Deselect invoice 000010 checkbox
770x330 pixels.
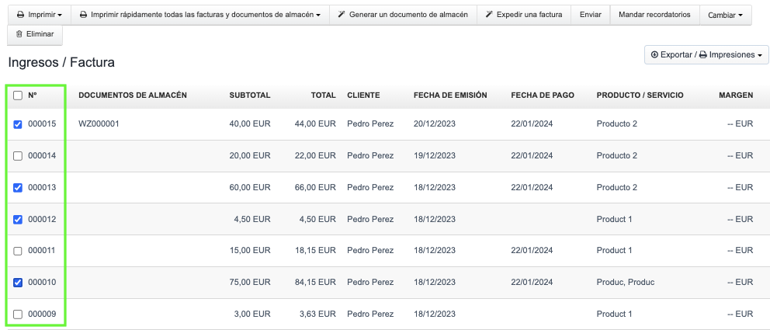coord(18,283)
